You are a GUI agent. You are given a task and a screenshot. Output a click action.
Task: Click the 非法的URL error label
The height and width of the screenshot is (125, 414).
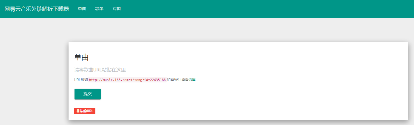tap(85, 111)
